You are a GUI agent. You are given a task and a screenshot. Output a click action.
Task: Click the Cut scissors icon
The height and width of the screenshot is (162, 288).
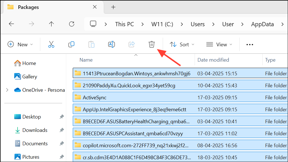coord(51,44)
